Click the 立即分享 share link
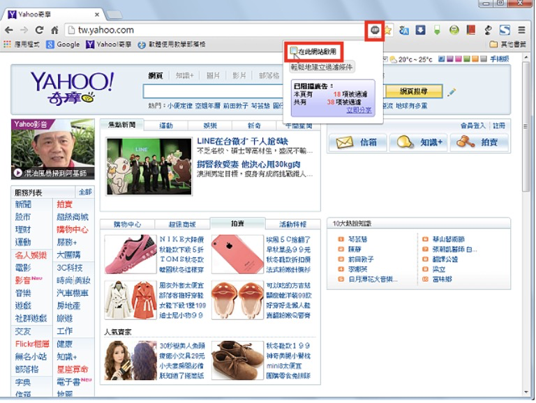This screenshot has height=403, width=536. point(359,110)
